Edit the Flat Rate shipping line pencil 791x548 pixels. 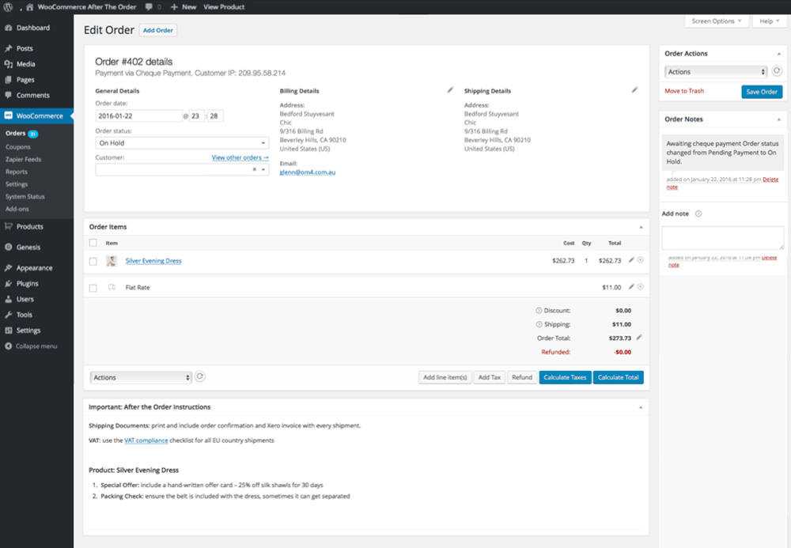click(x=631, y=286)
